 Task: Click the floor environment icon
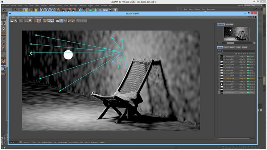(106, 10)
